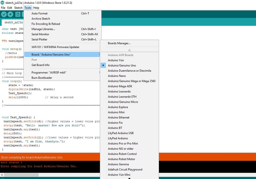Select Arduino Yún Mini
This screenshot has height=179, width=256.
coord(129,175)
